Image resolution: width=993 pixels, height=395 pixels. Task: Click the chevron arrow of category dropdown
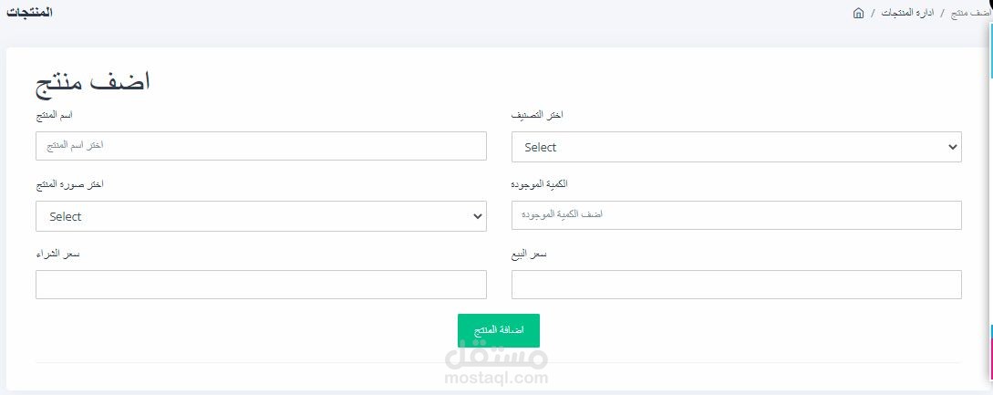(x=952, y=147)
